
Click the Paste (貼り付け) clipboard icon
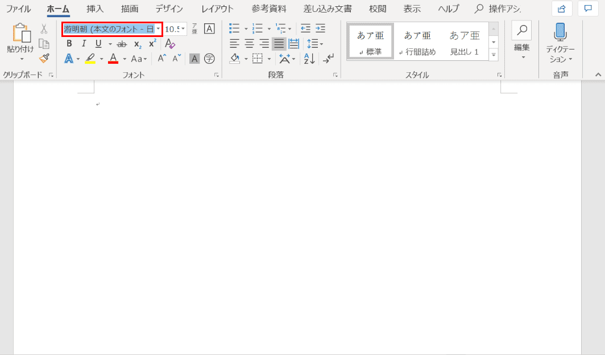21,32
